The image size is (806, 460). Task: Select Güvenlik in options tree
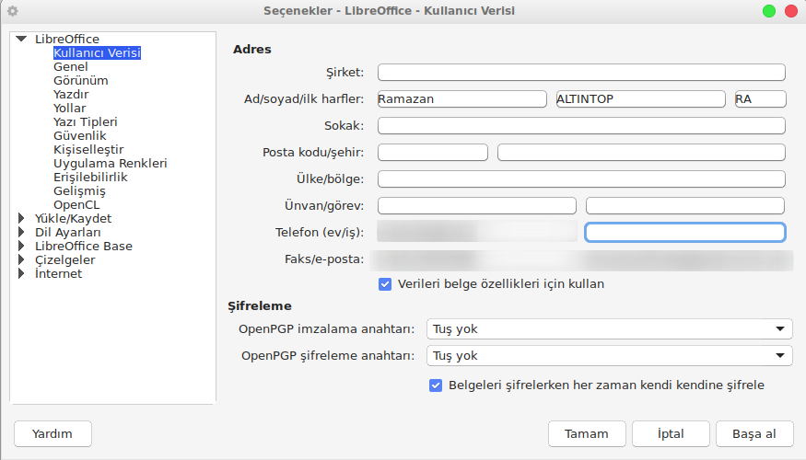79,136
